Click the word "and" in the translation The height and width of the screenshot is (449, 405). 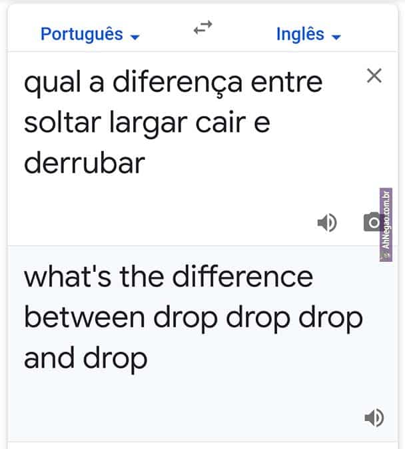click(x=49, y=358)
